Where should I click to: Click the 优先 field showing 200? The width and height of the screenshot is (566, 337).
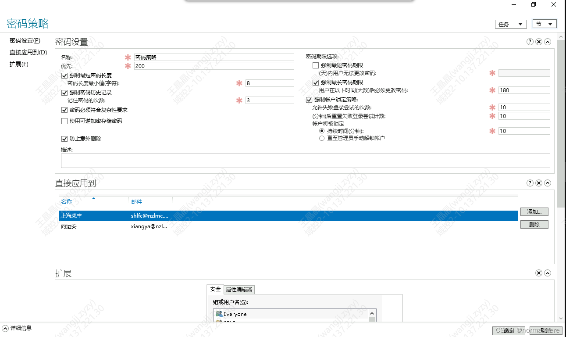(x=214, y=66)
